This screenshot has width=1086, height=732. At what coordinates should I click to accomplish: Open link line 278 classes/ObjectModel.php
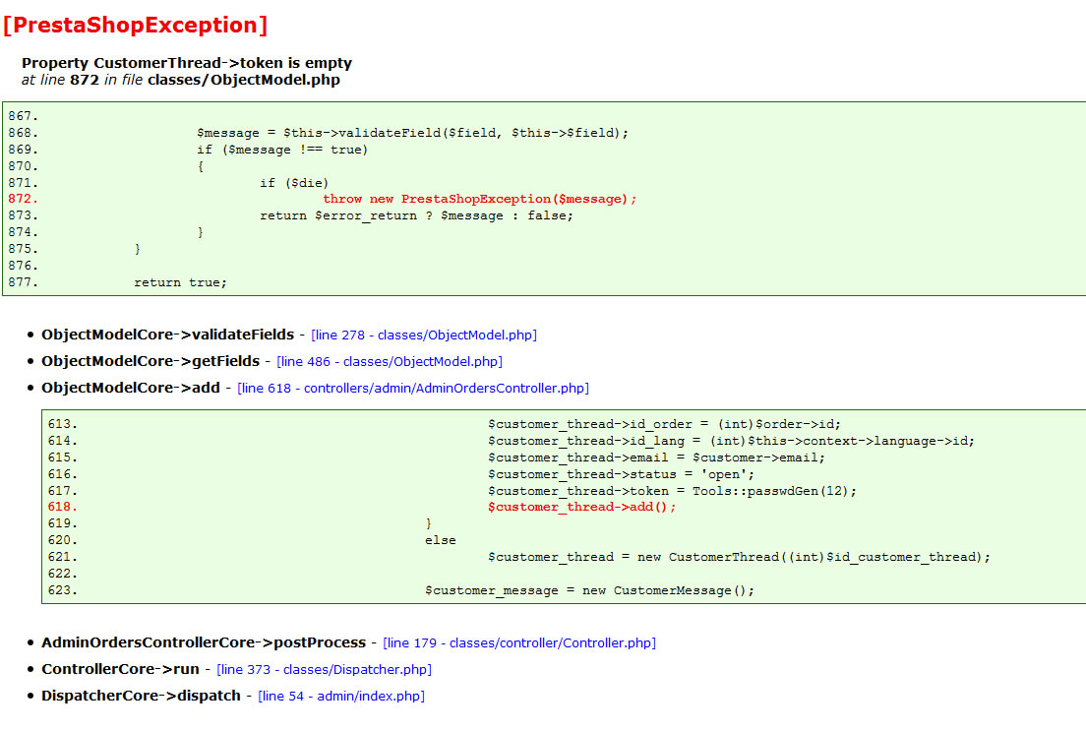coord(424,335)
